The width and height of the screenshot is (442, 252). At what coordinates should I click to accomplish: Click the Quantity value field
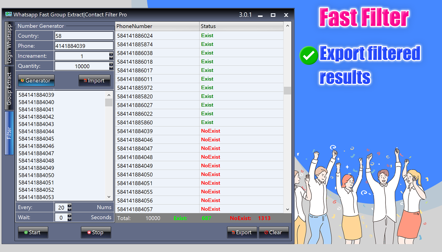[82, 66]
